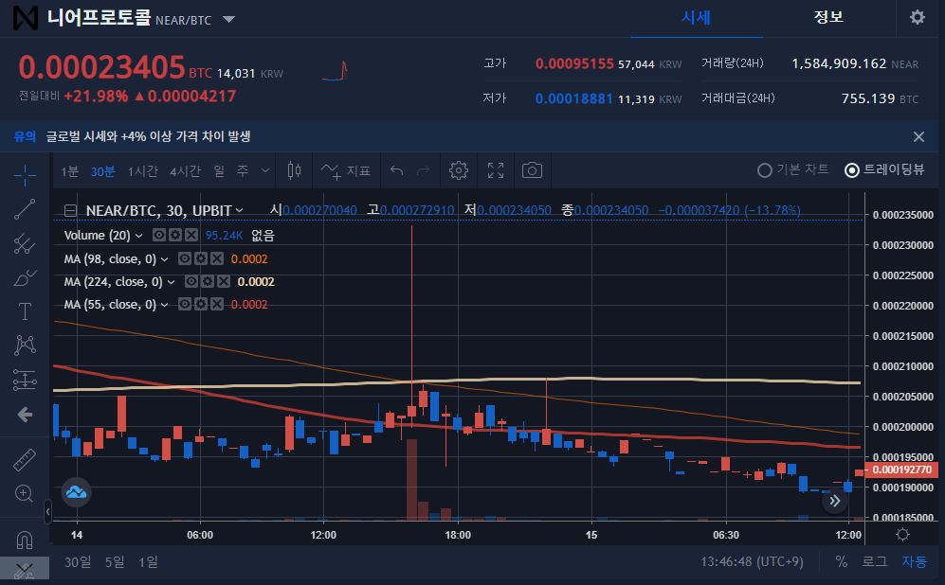Image resolution: width=945 pixels, height=585 pixels.
Task: Select the 30분 interval
Action: point(102,171)
